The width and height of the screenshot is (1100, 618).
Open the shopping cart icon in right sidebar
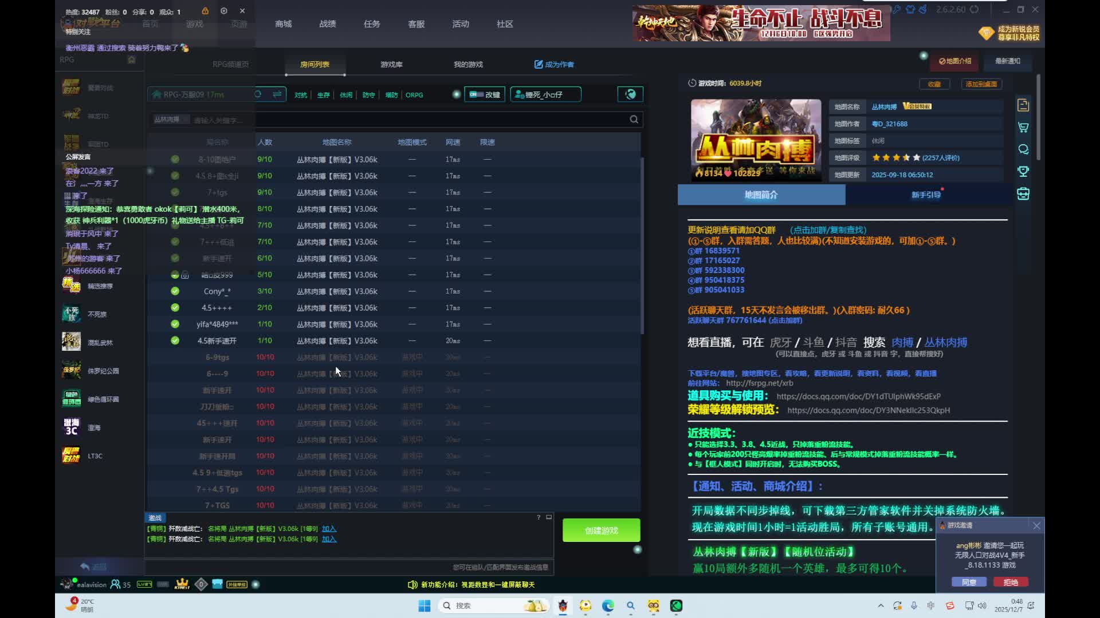(1023, 127)
